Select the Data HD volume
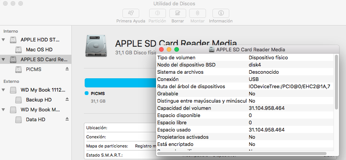 (35, 119)
